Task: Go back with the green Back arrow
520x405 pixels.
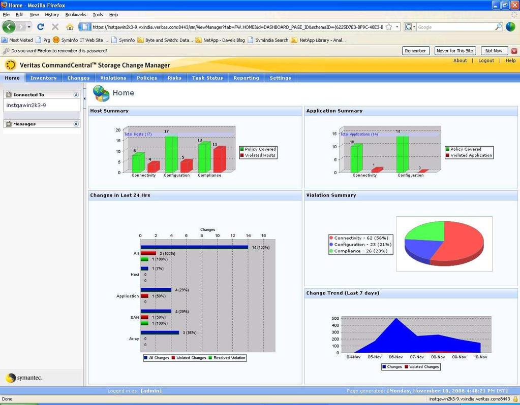Action: [x=9, y=27]
